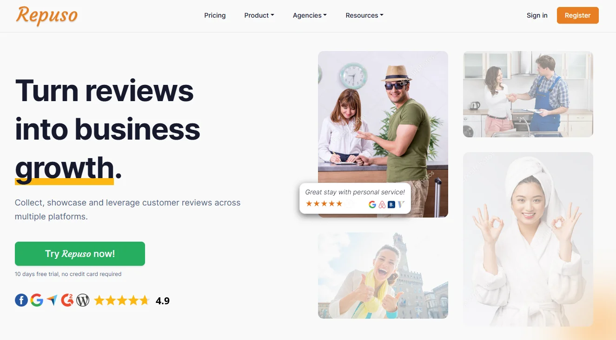
Task: Go to the Pricing page
Action: pyautogui.click(x=215, y=15)
